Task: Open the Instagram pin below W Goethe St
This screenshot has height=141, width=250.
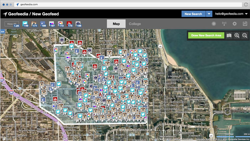Action: pyautogui.click(x=109, y=53)
